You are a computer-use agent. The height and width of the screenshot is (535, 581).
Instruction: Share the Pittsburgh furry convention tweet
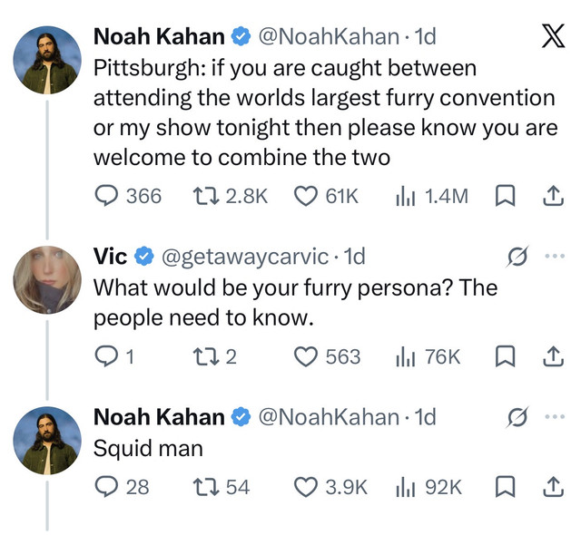pyautogui.click(x=553, y=196)
